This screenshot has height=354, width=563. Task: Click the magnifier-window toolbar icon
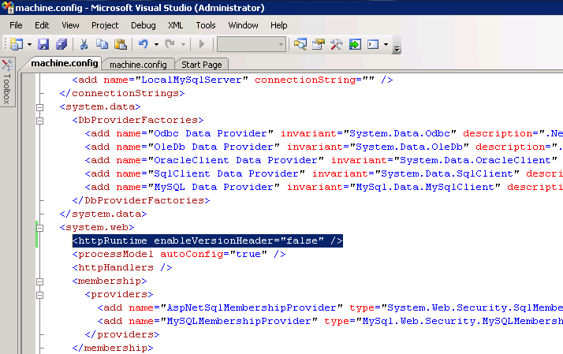(300, 44)
